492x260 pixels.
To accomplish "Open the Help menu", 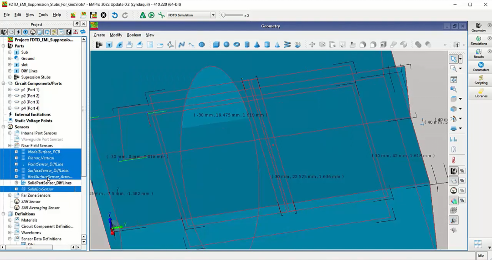I will point(57,15).
